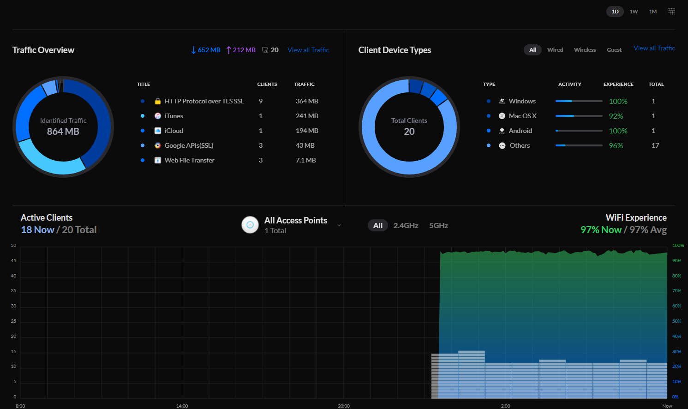
Task: Click the Mac OS X device icon
Action: pos(502,116)
